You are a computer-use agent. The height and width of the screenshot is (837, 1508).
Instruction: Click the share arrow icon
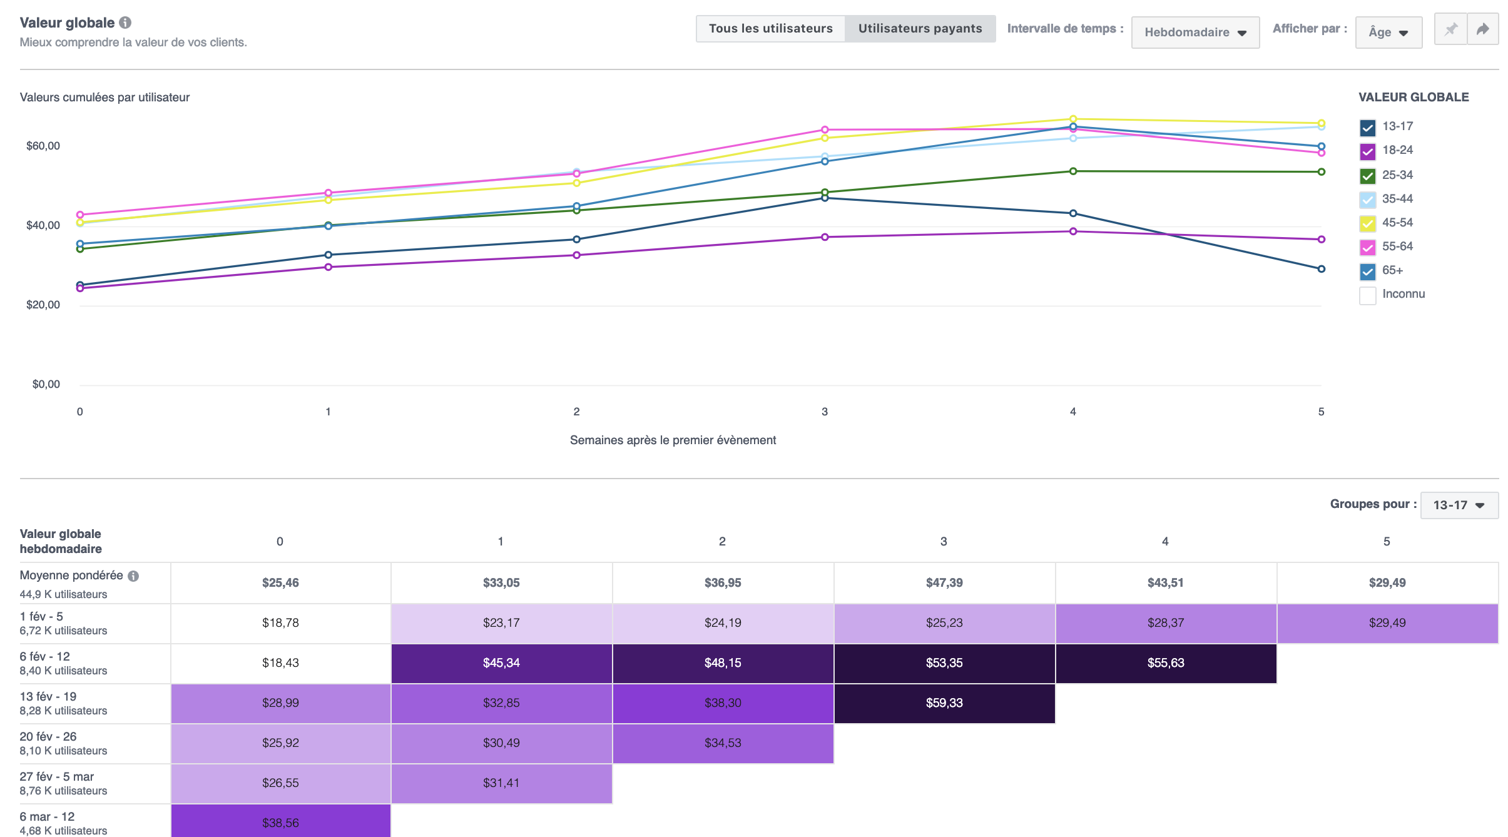point(1483,29)
